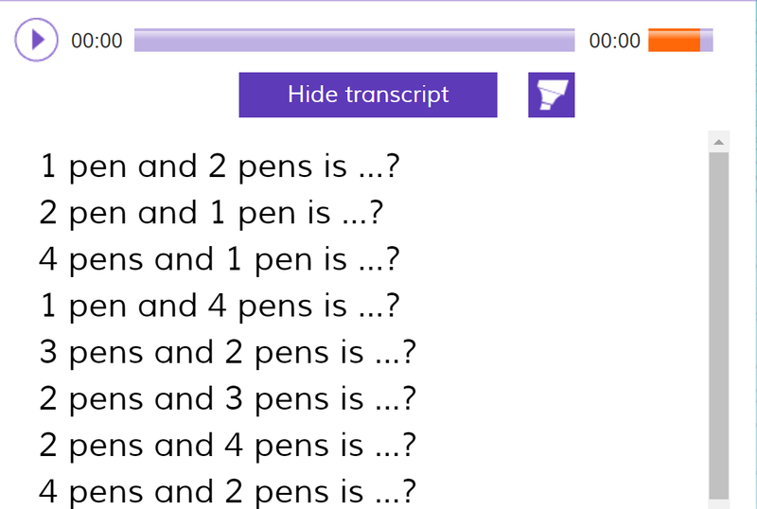Image resolution: width=757 pixels, height=509 pixels.
Task: Click the line "4 pens and 2 pens is ...?"
Action: pos(227,491)
